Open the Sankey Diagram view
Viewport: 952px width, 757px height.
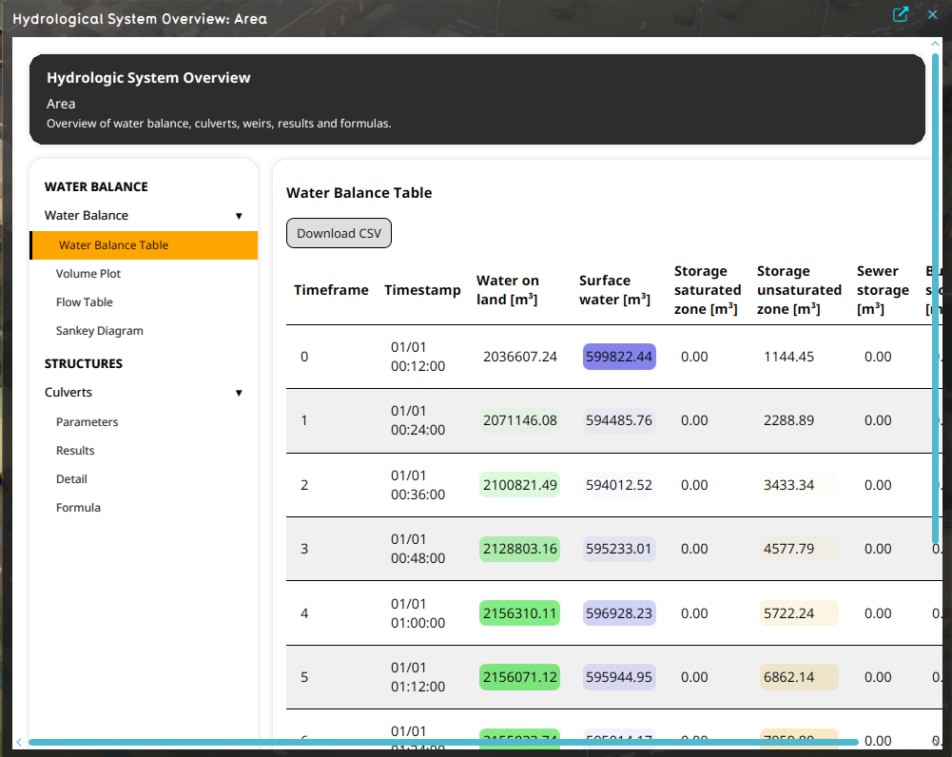click(99, 330)
